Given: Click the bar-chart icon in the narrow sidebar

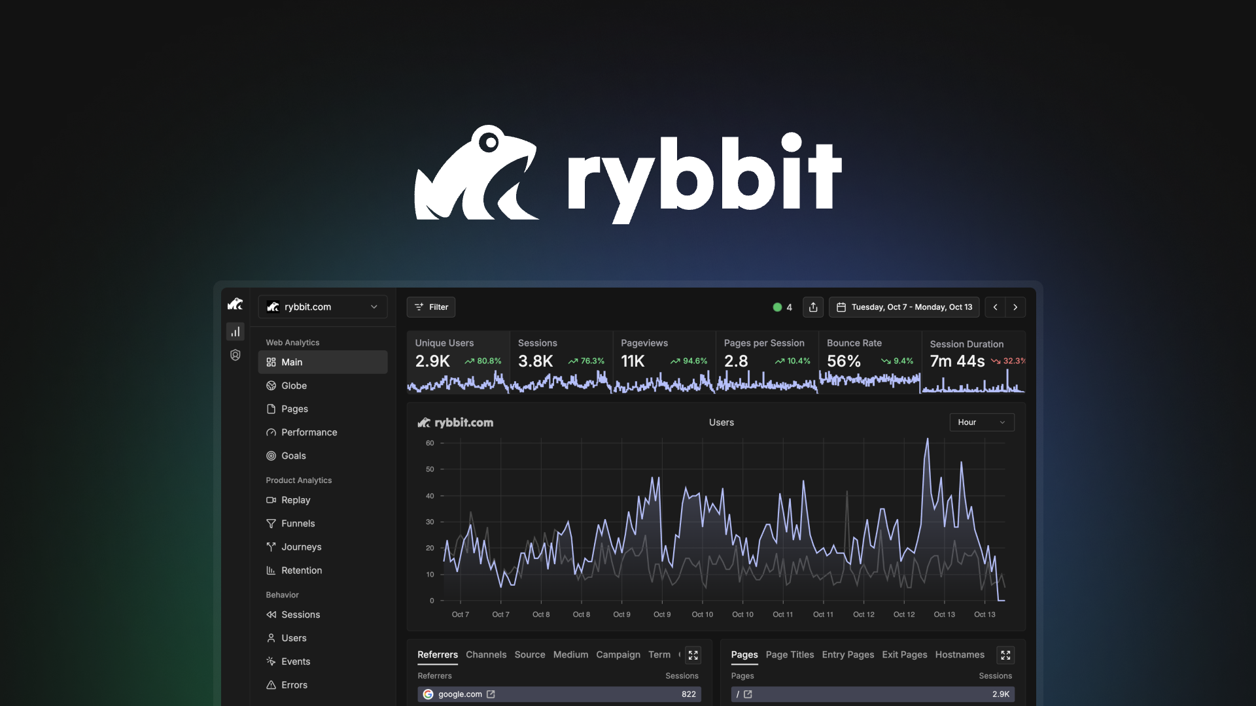Looking at the screenshot, I should (235, 331).
